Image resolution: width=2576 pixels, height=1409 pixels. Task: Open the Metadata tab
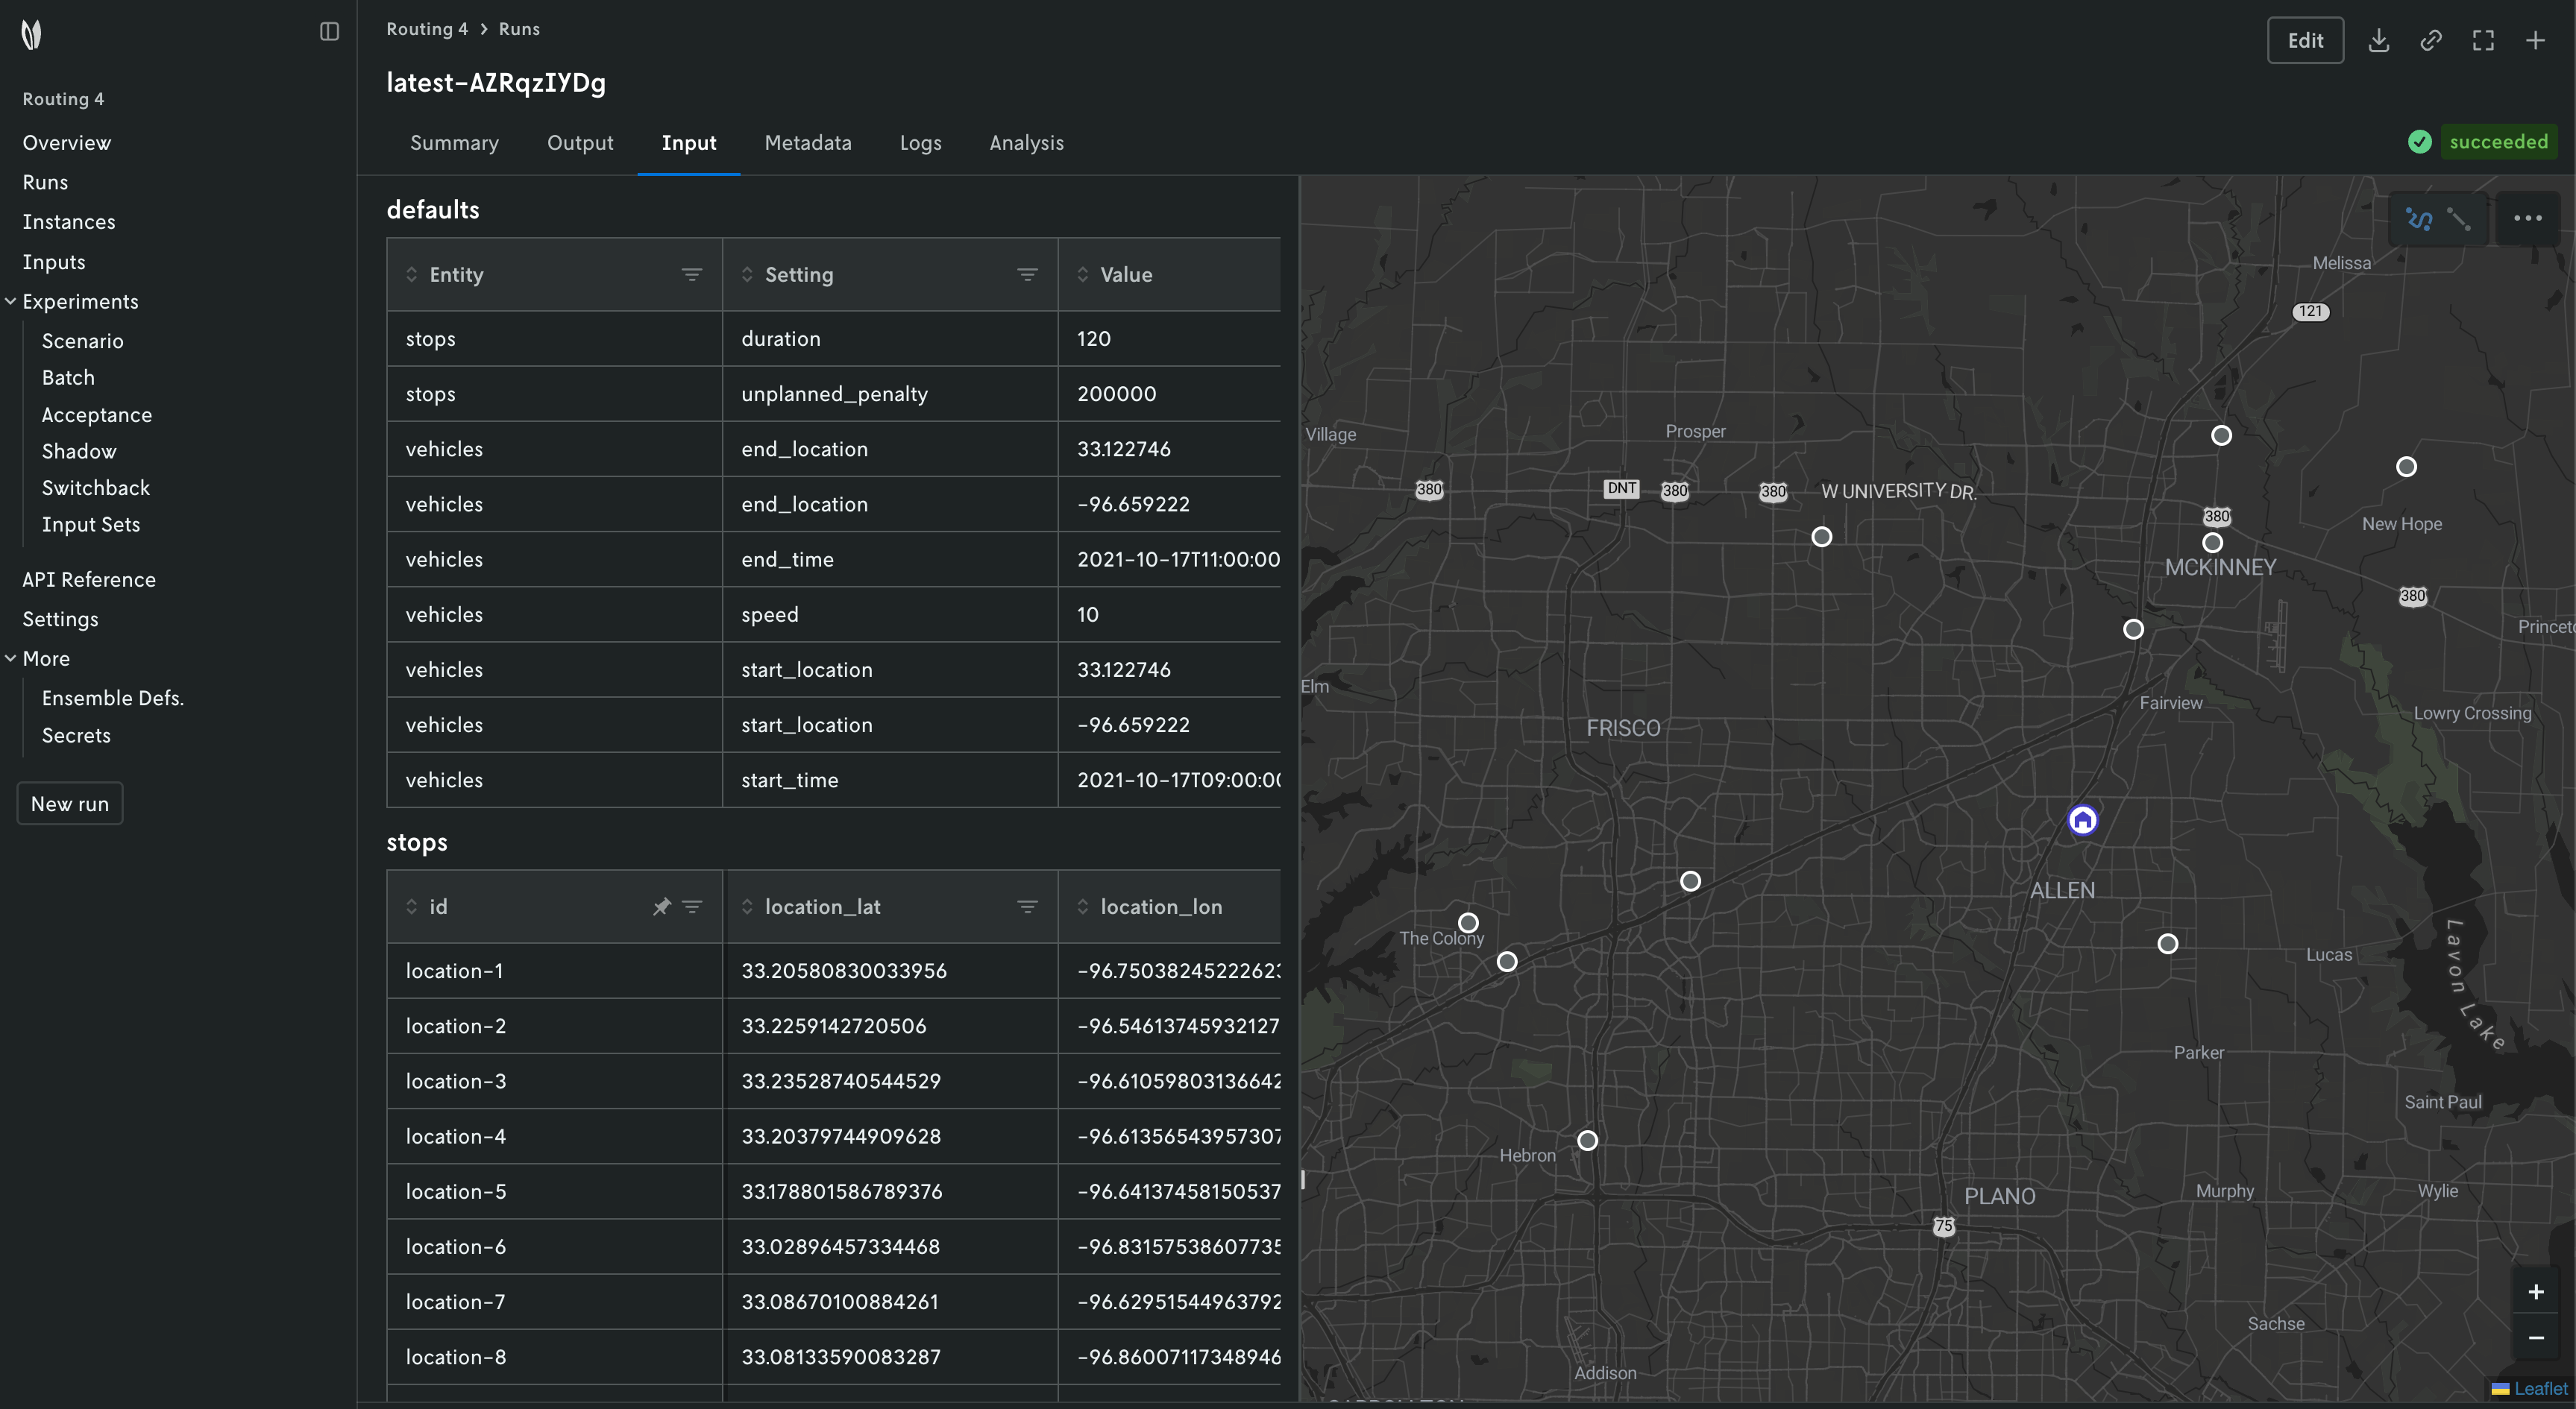coord(808,143)
